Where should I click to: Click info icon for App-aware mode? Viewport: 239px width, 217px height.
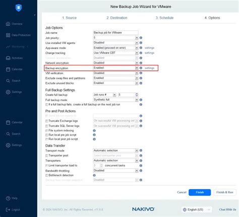coord(141,48)
